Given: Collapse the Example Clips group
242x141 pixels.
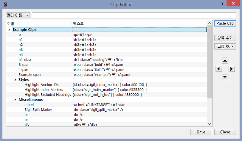Looking at the screenshot, I should pyautogui.click(x=9, y=30).
